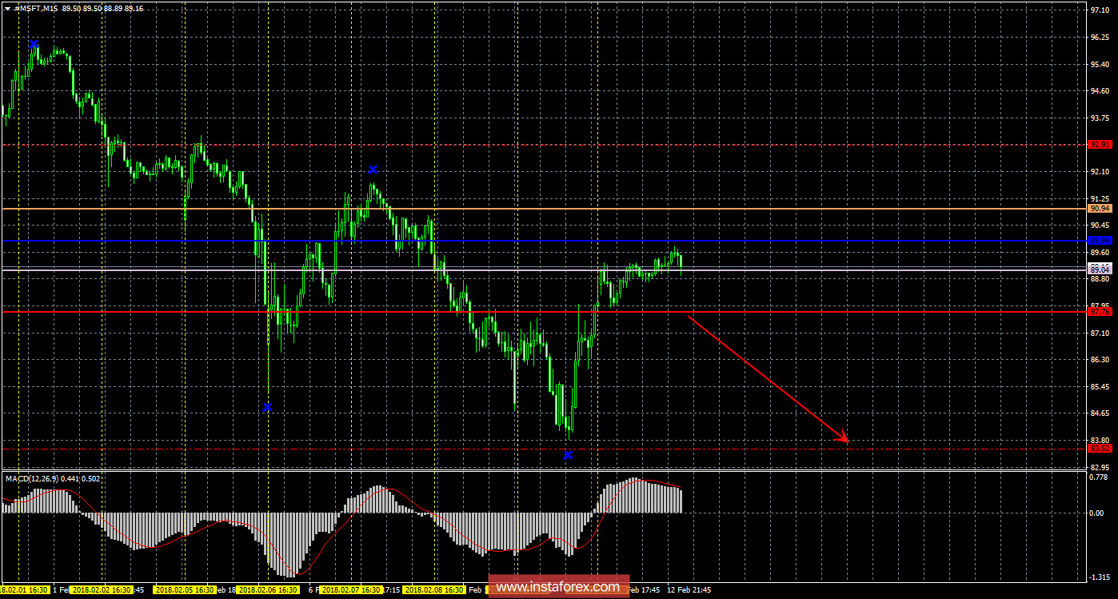Click the white 89.04 current price label
This screenshot has width=1118, height=599.
(x=1100, y=270)
